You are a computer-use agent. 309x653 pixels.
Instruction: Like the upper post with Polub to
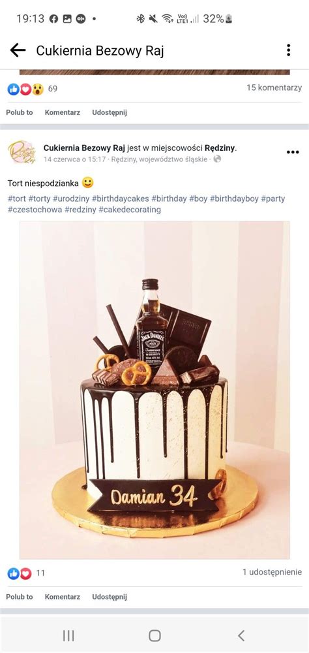tap(20, 112)
